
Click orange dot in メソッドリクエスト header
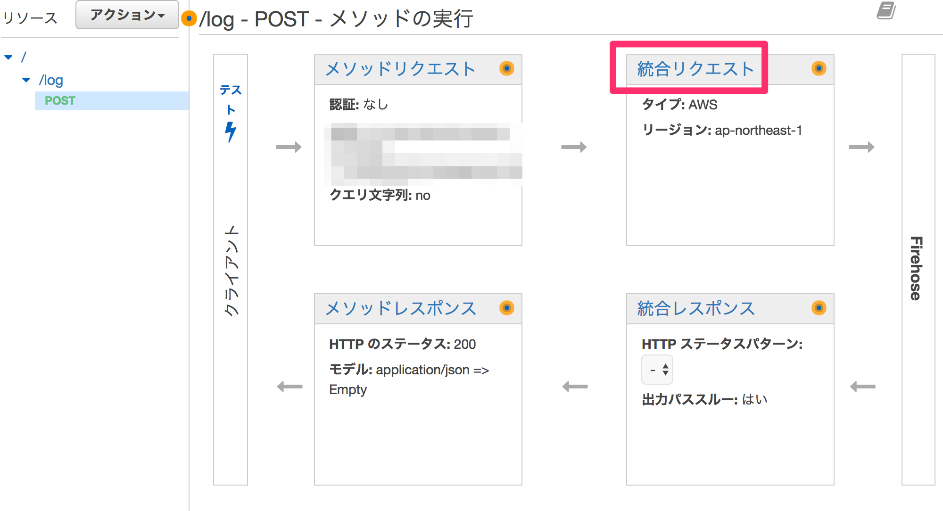click(506, 69)
